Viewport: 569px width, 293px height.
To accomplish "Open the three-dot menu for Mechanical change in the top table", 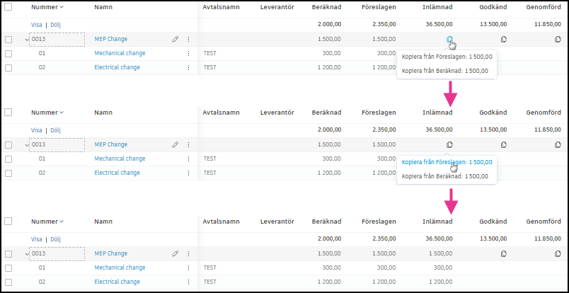I will [x=188, y=53].
